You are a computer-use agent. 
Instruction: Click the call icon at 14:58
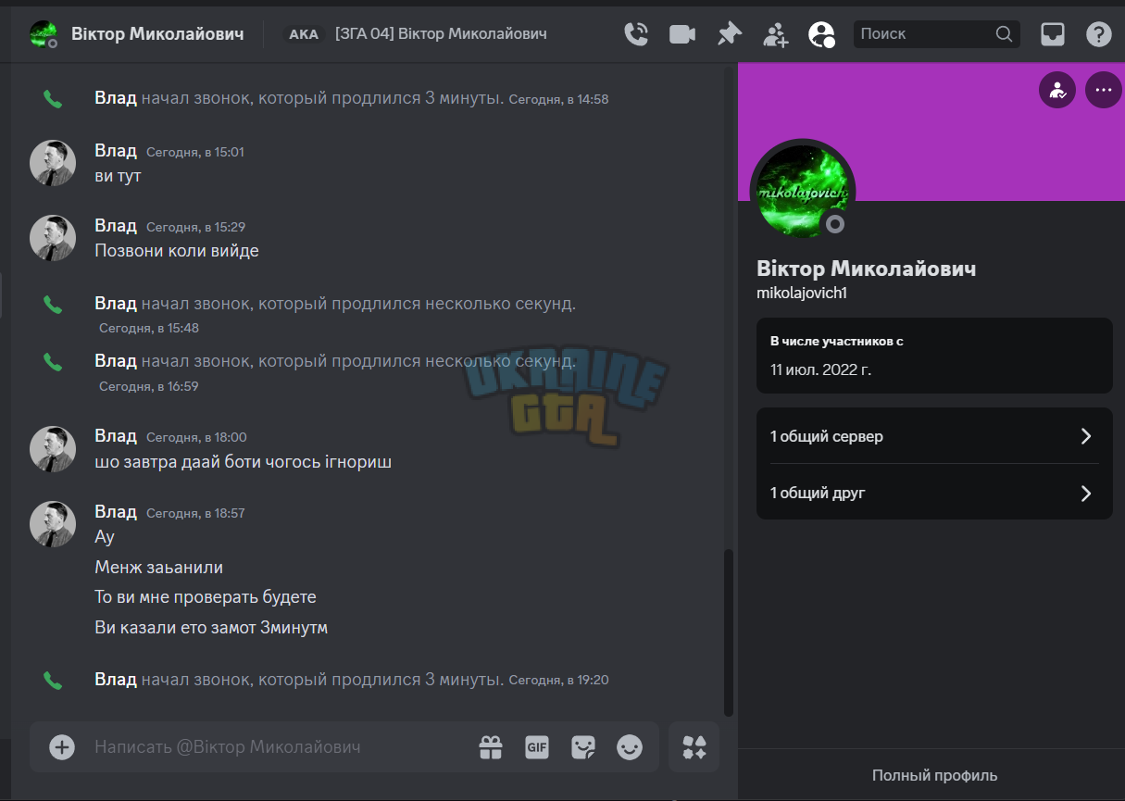53,99
